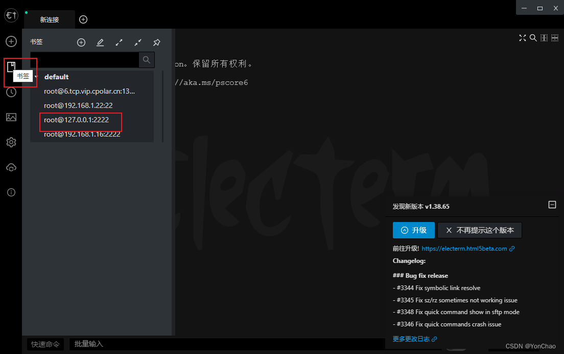Screen dimensions: 564x354
Task: Open bookmark root@192.168.1.16:2222
Action: click(82, 135)
